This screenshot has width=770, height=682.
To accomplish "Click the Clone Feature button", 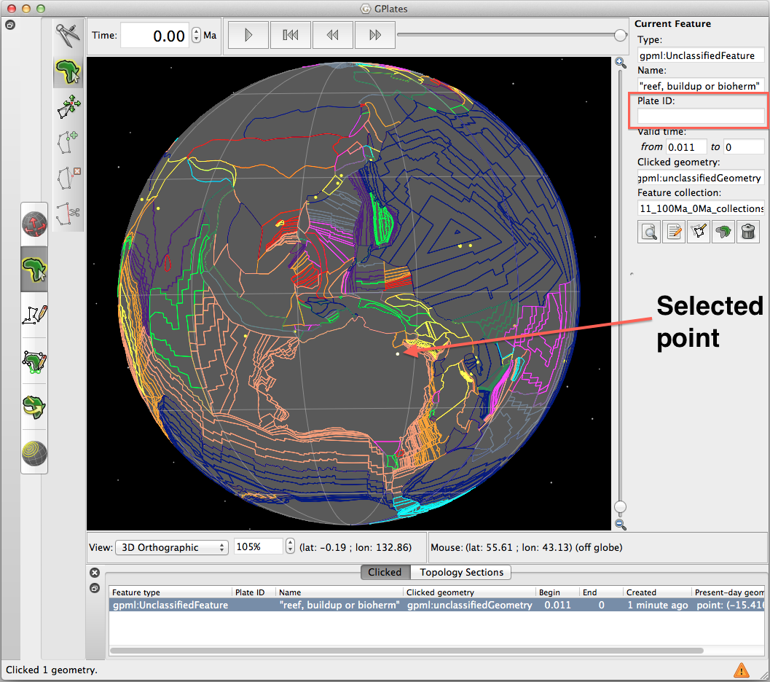I will [x=723, y=232].
